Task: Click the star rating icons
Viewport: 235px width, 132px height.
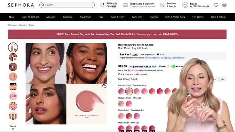Action: click(126, 55)
